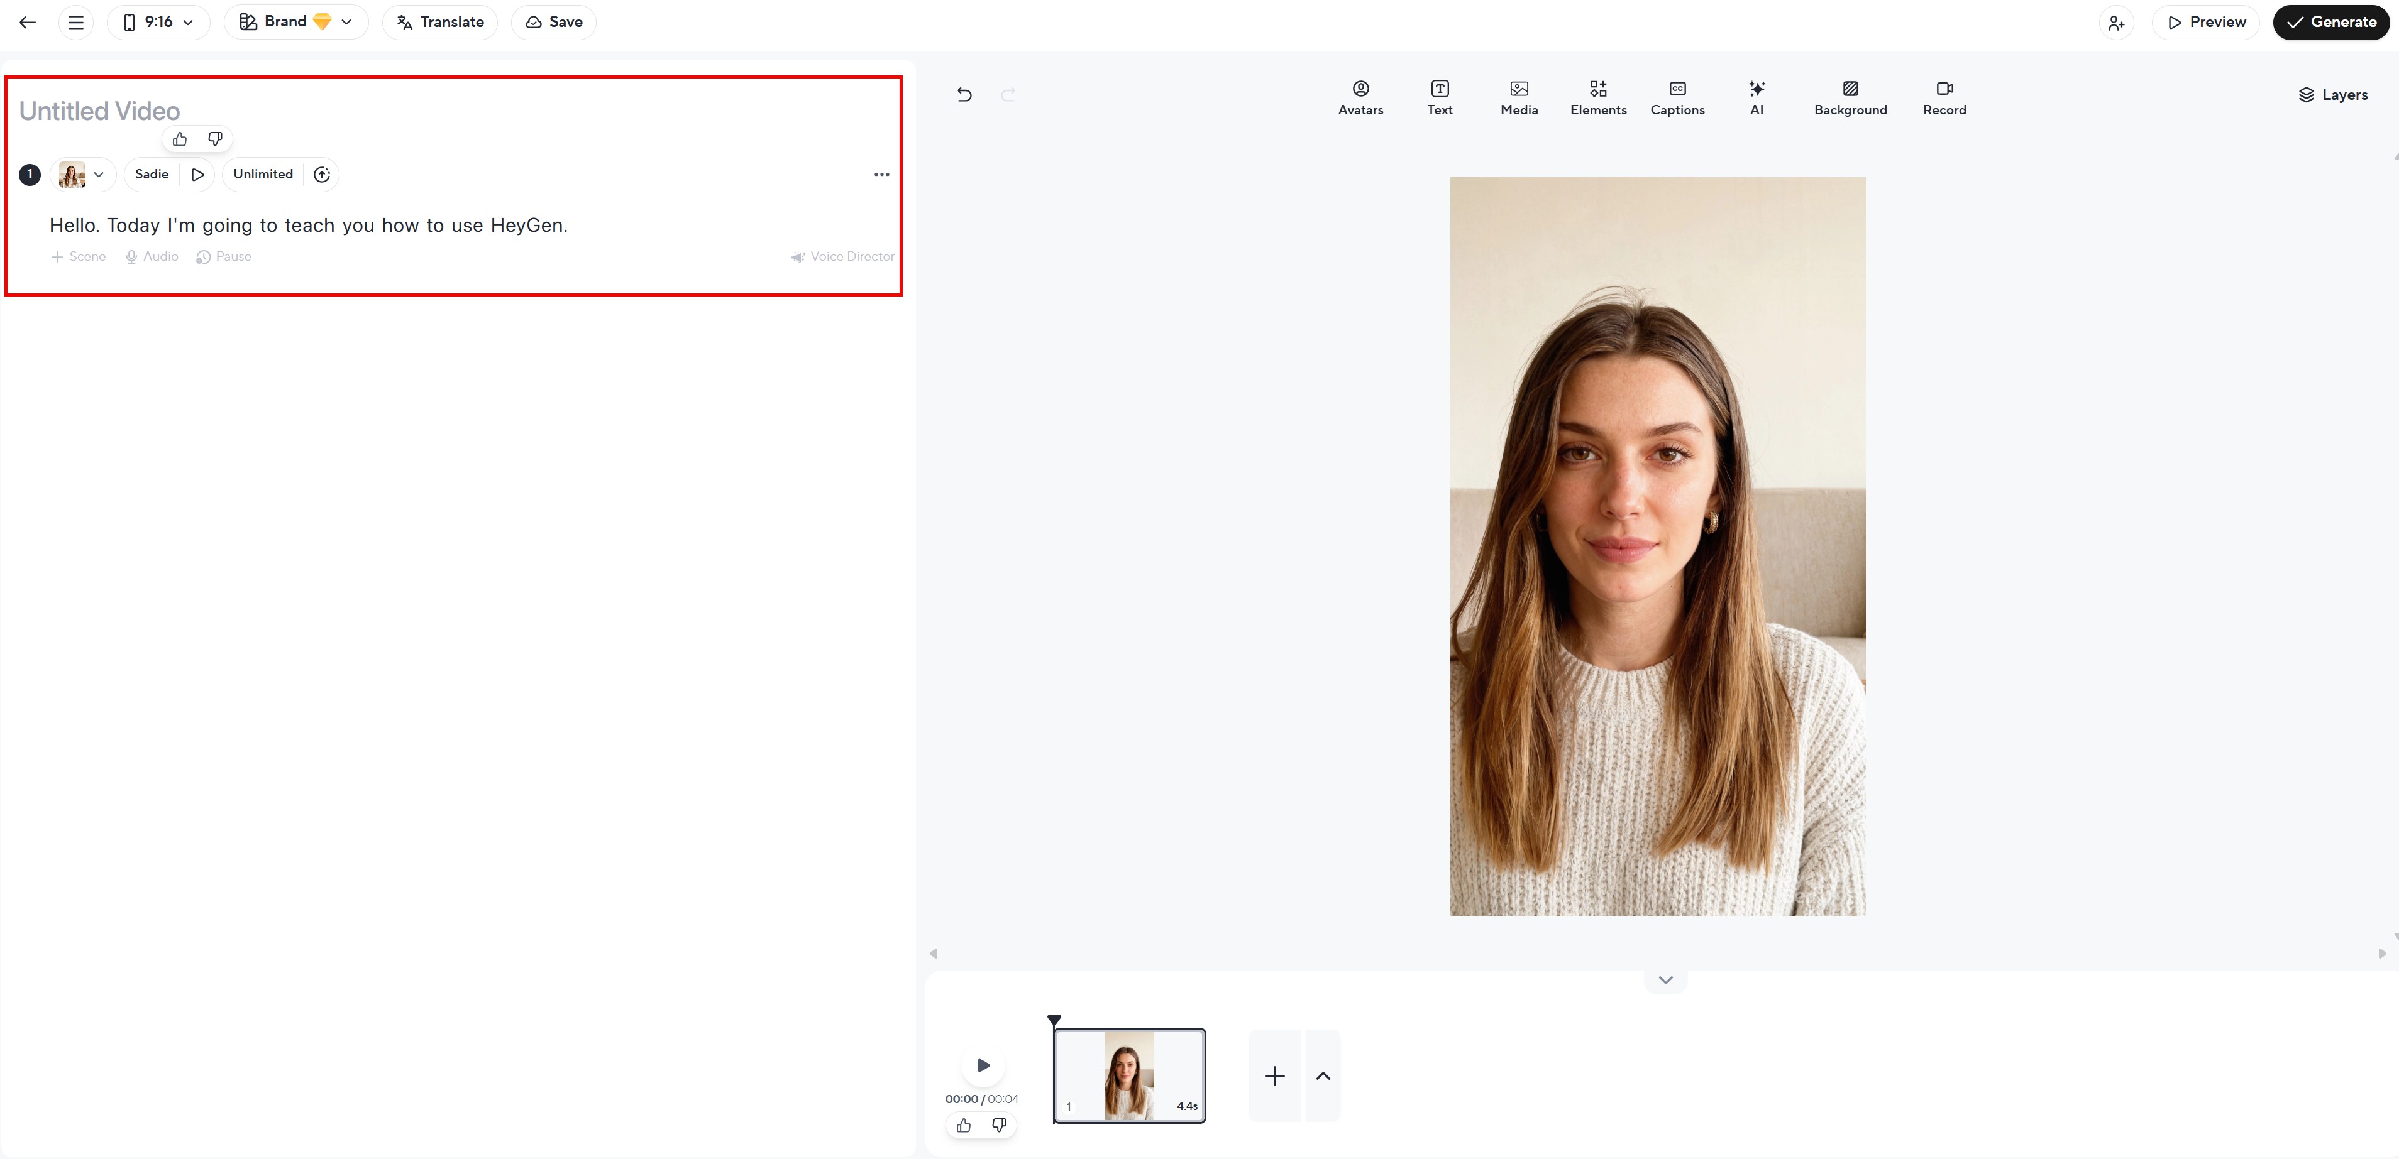Open the Text tool
The width and height of the screenshot is (2399, 1159).
pyautogui.click(x=1439, y=97)
